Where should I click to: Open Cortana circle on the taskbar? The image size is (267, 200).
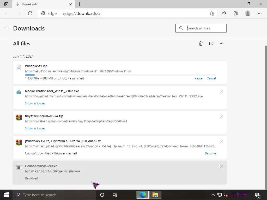pyautogui.click(x=102, y=195)
